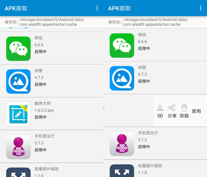Select the 手机营业厅 name in the left screen
The width and height of the screenshot is (207, 177).
click(45, 136)
